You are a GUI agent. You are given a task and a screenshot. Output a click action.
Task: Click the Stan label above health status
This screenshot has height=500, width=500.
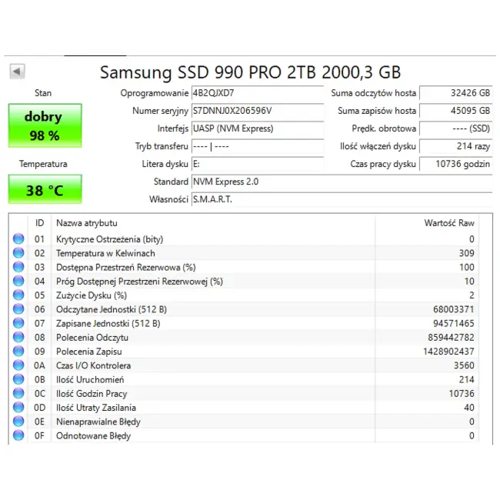tap(43, 93)
